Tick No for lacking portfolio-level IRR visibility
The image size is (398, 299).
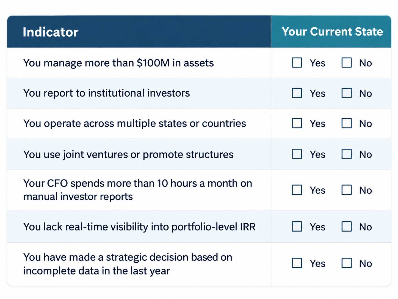(346, 227)
